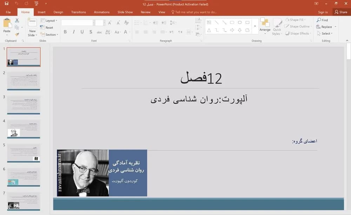
Task: Click Sign in link
Action: [323, 12]
